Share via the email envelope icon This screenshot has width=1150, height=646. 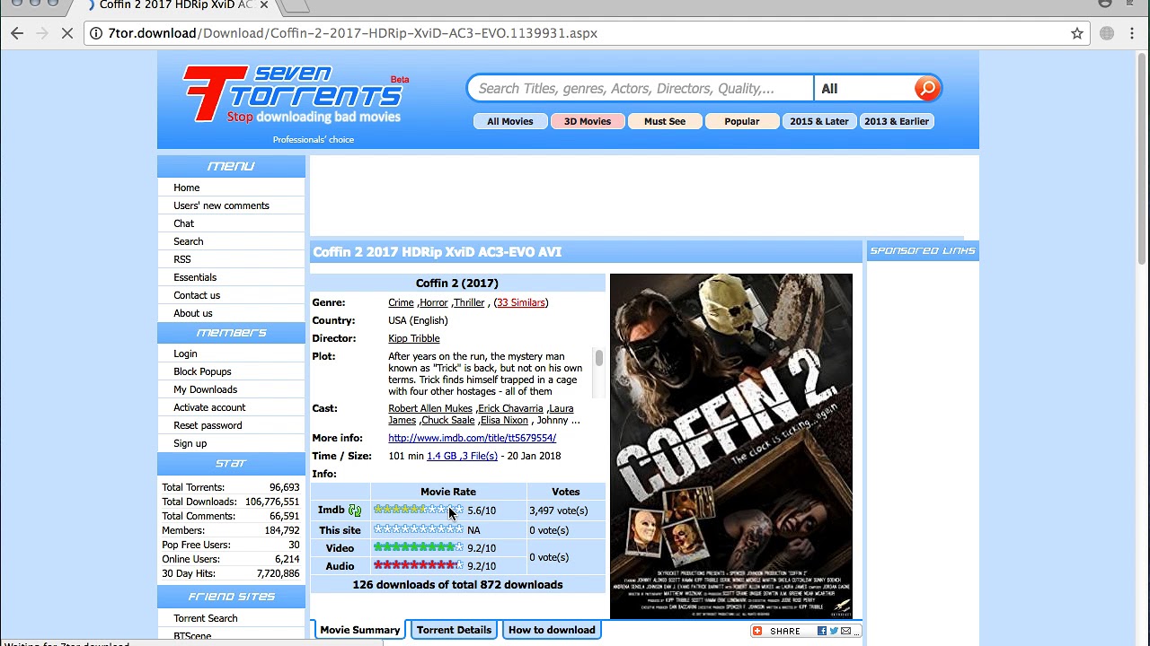(x=845, y=631)
